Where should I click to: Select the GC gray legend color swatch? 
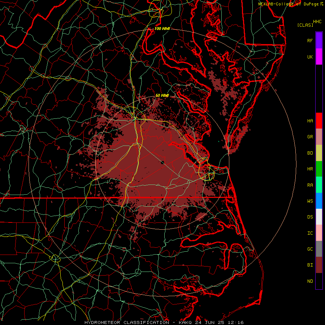319,249
